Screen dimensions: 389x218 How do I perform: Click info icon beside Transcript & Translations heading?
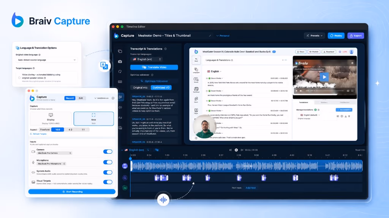[166, 49]
